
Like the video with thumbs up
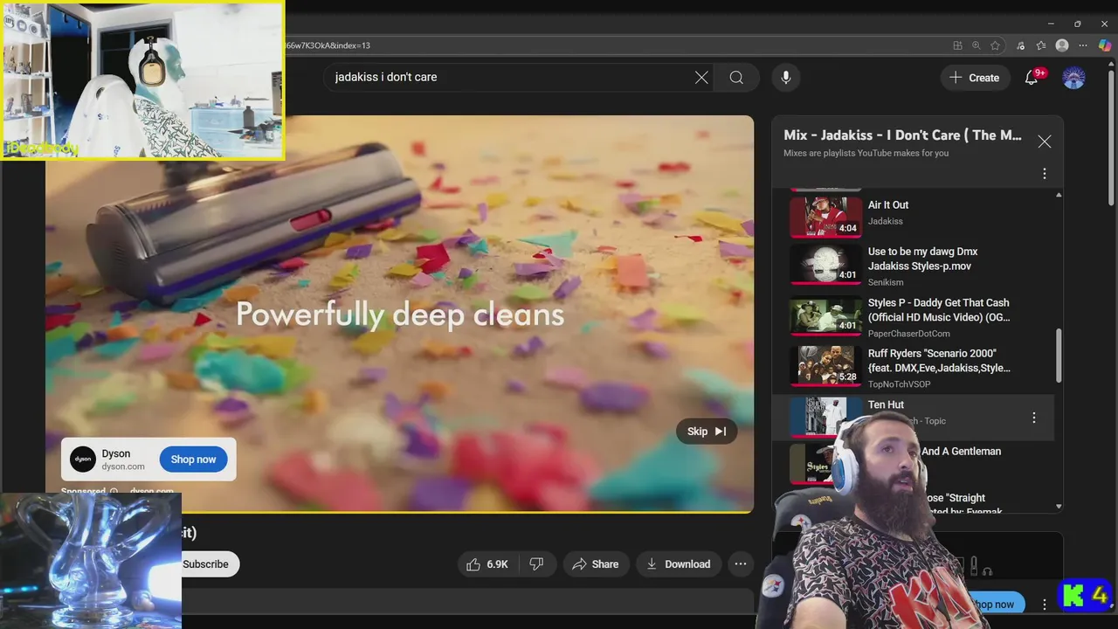487,564
